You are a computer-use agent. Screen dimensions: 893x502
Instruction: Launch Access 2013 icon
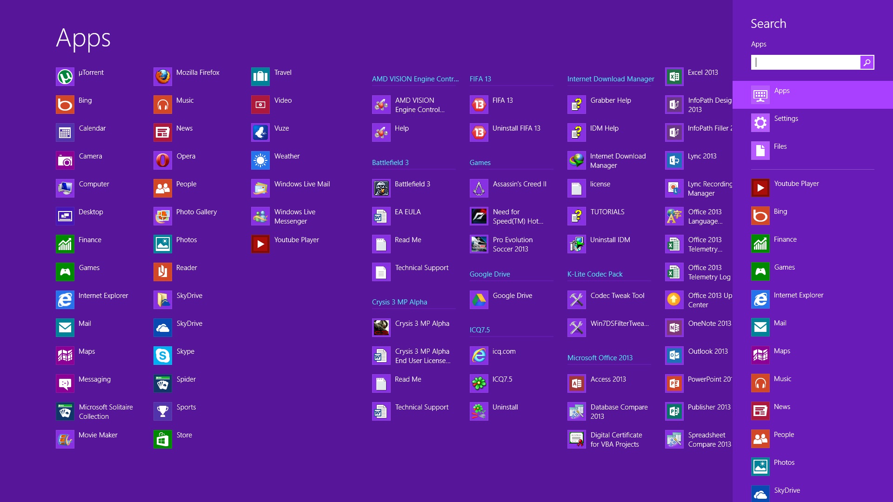(x=577, y=383)
